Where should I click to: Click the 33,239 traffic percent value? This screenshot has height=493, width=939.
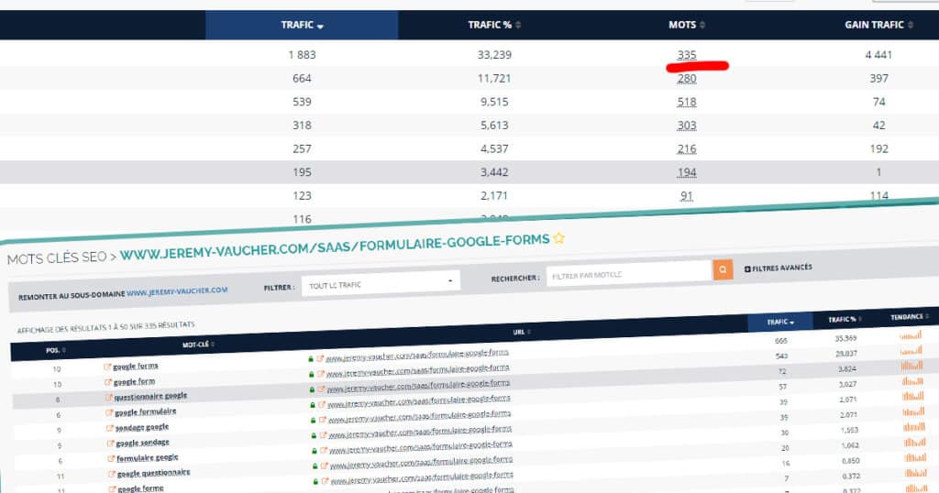(494, 55)
